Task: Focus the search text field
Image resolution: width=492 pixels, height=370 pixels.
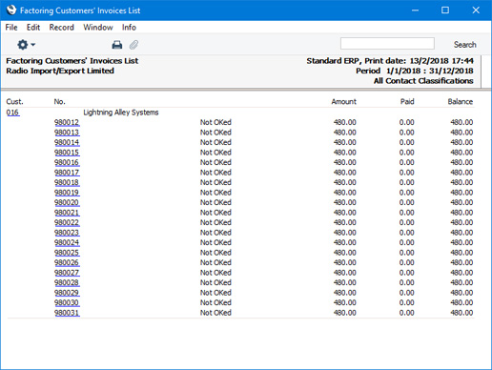Action: [x=387, y=44]
